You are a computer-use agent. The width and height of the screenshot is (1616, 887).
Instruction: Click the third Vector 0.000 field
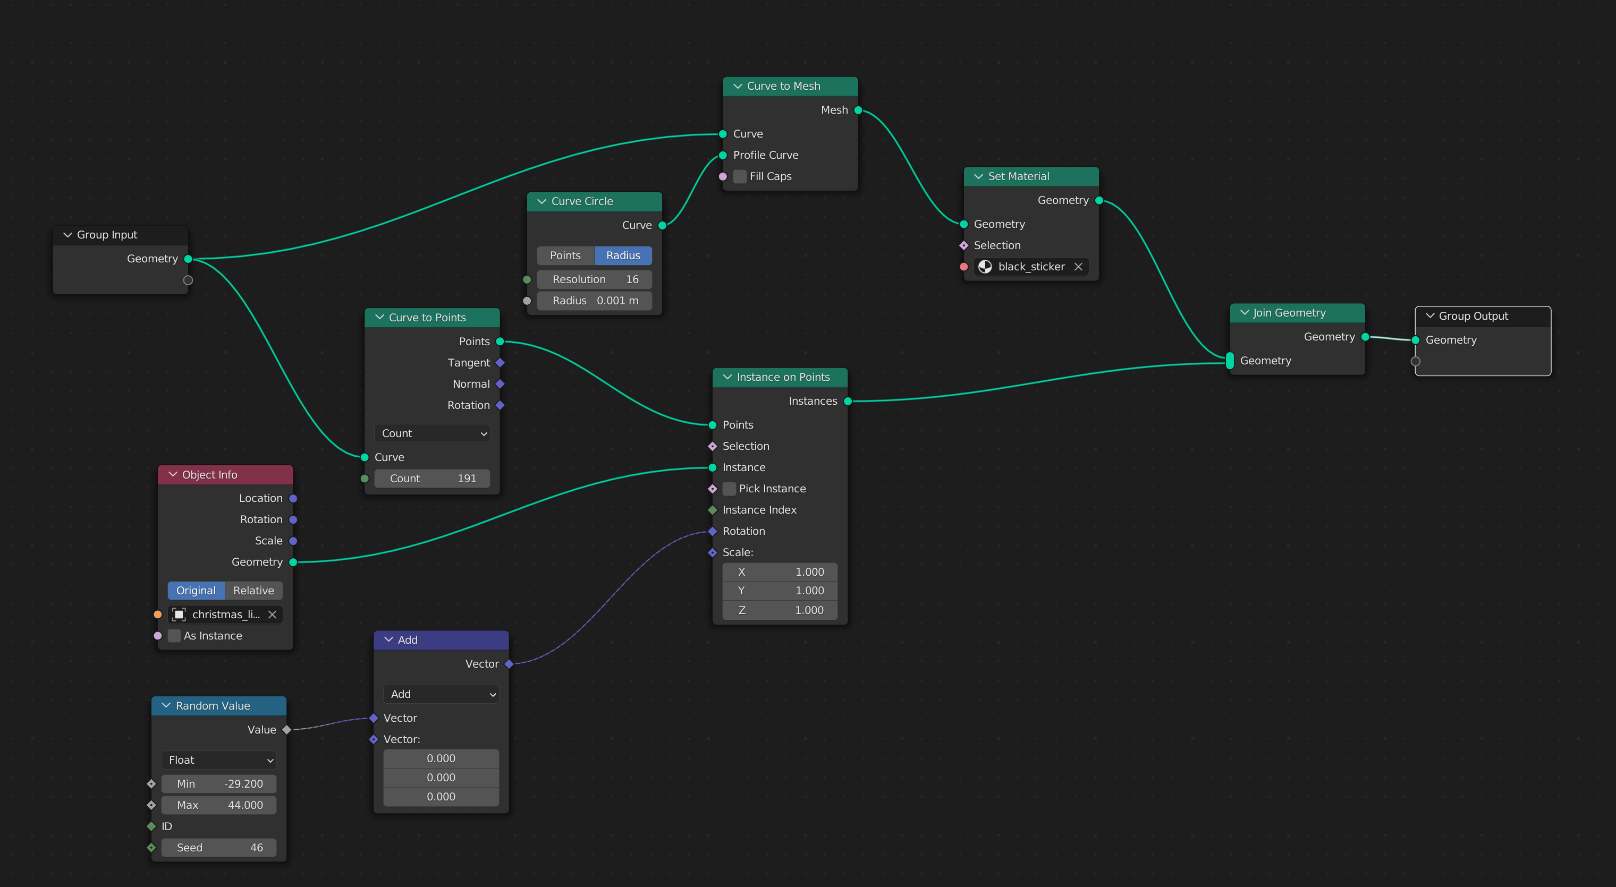441,797
